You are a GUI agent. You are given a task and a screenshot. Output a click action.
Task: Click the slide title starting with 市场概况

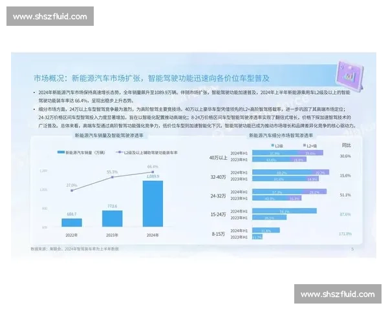(x=151, y=78)
